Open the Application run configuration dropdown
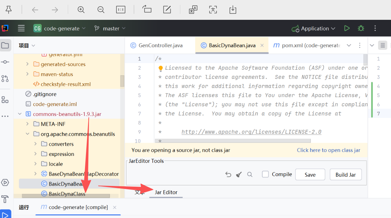391x218 pixels. click(313, 28)
